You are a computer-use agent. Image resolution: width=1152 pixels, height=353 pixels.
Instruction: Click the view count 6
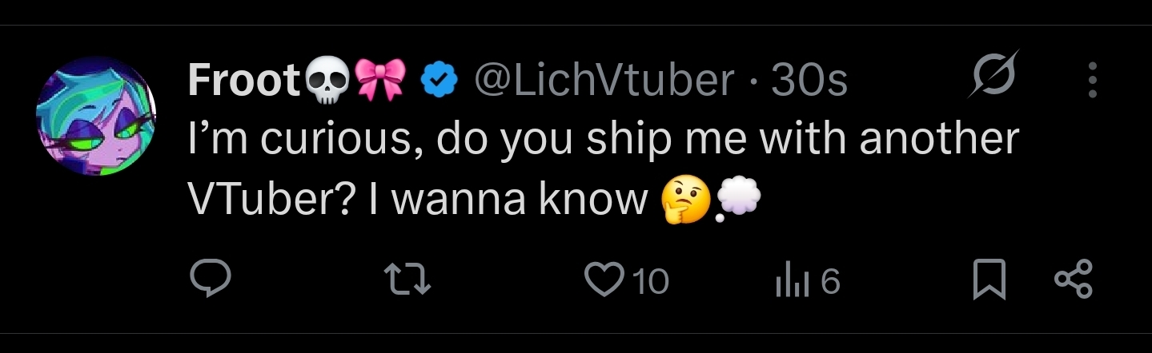pyautogui.click(x=830, y=281)
